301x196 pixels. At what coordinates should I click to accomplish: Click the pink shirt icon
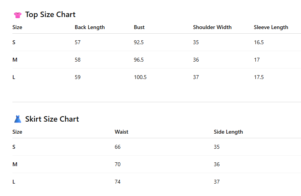coord(18,15)
